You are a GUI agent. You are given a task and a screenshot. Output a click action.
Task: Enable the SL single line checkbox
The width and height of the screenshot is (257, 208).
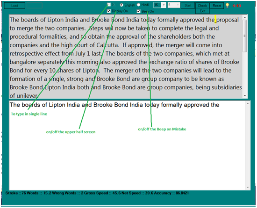click(x=109, y=5)
